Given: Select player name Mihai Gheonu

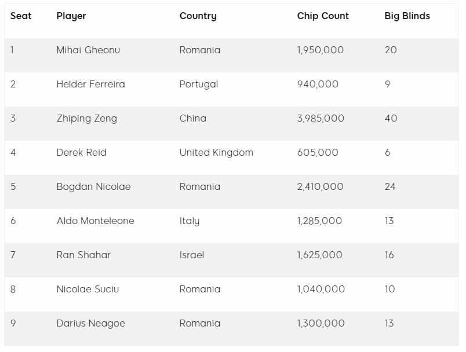Looking at the screenshot, I should point(88,50).
